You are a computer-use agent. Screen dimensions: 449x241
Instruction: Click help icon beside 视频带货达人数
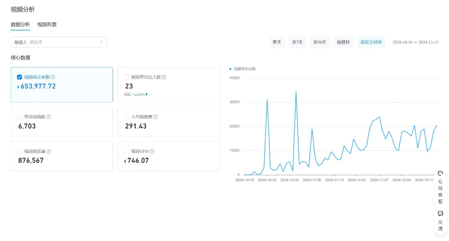164,77
